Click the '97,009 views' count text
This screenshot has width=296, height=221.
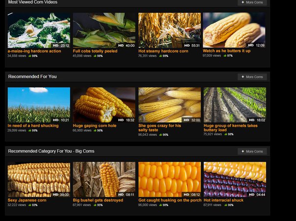click(212, 55)
